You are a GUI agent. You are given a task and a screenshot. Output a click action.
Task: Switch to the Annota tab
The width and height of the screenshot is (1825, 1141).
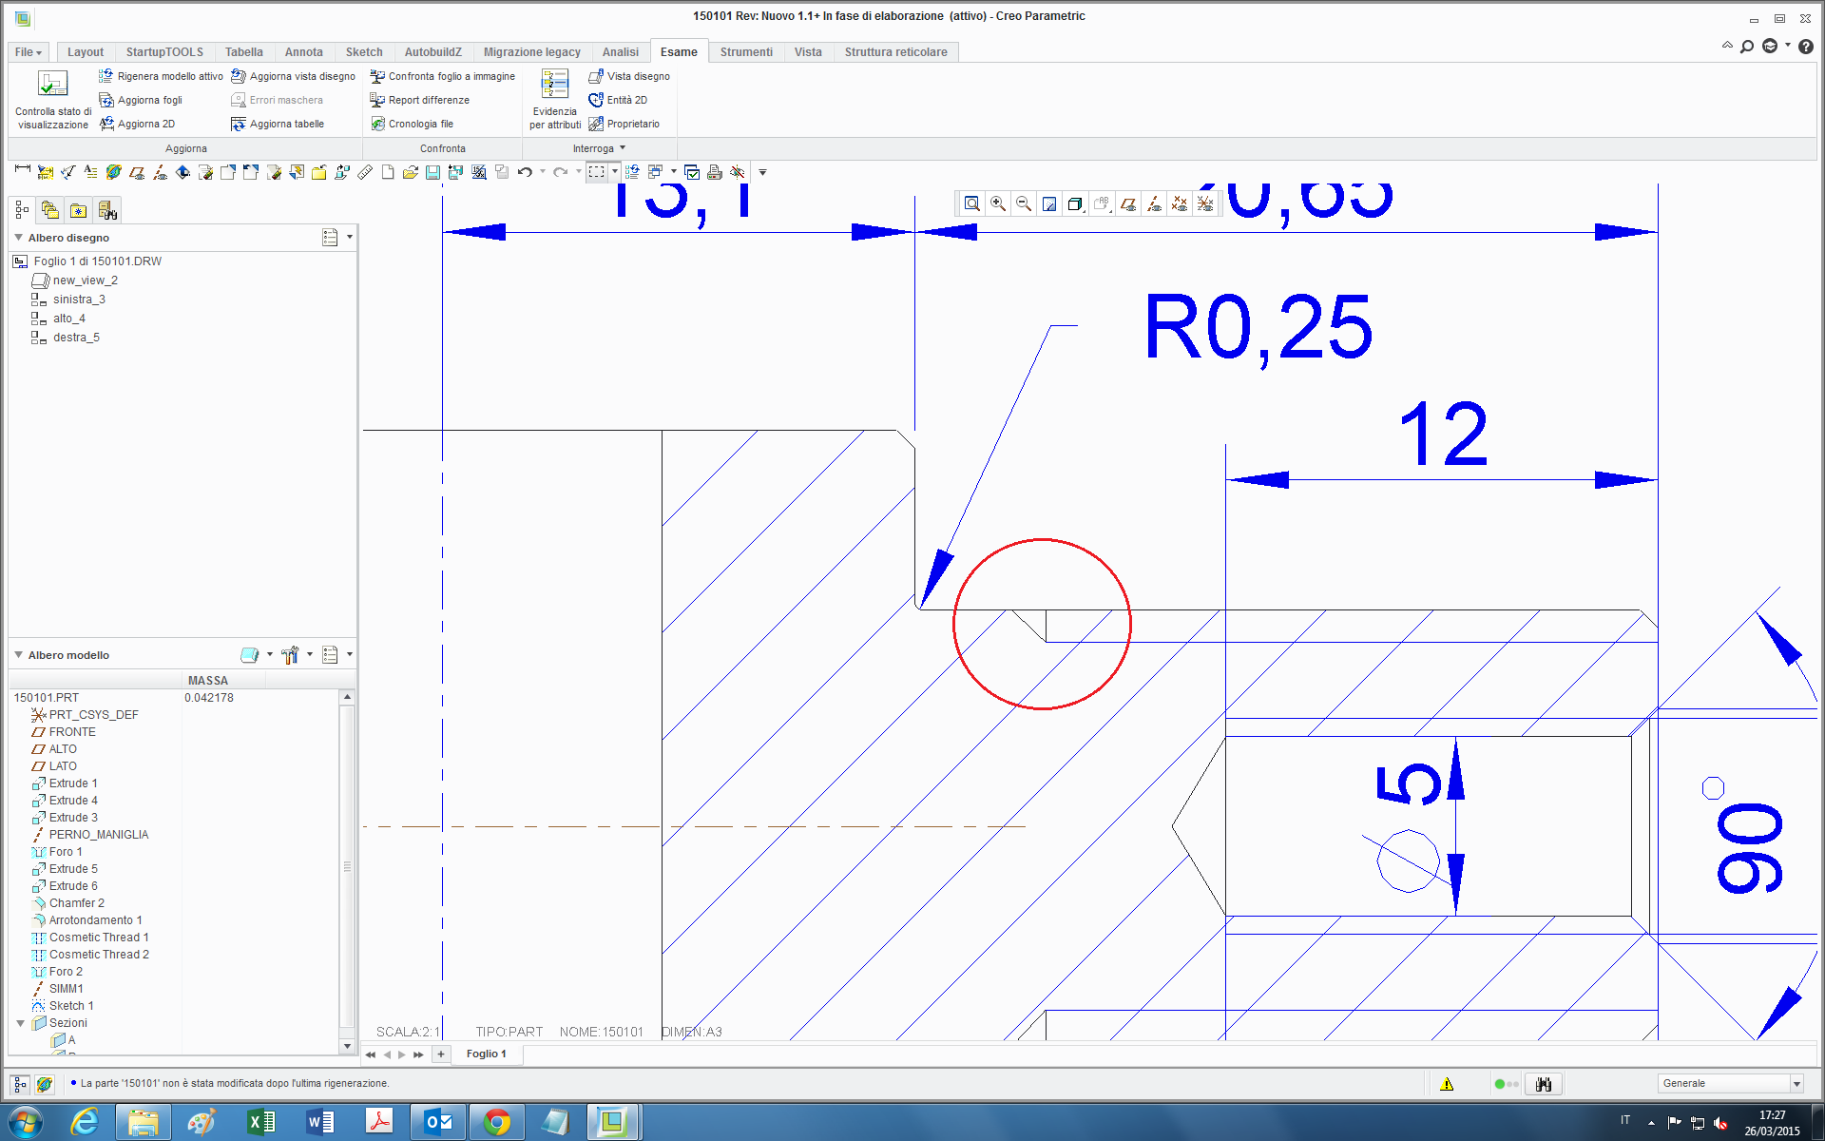click(x=303, y=51)
